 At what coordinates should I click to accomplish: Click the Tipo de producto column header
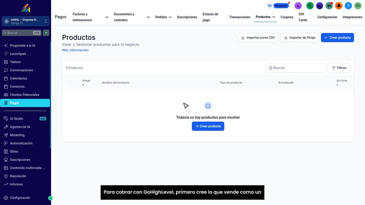coord(231,83)
